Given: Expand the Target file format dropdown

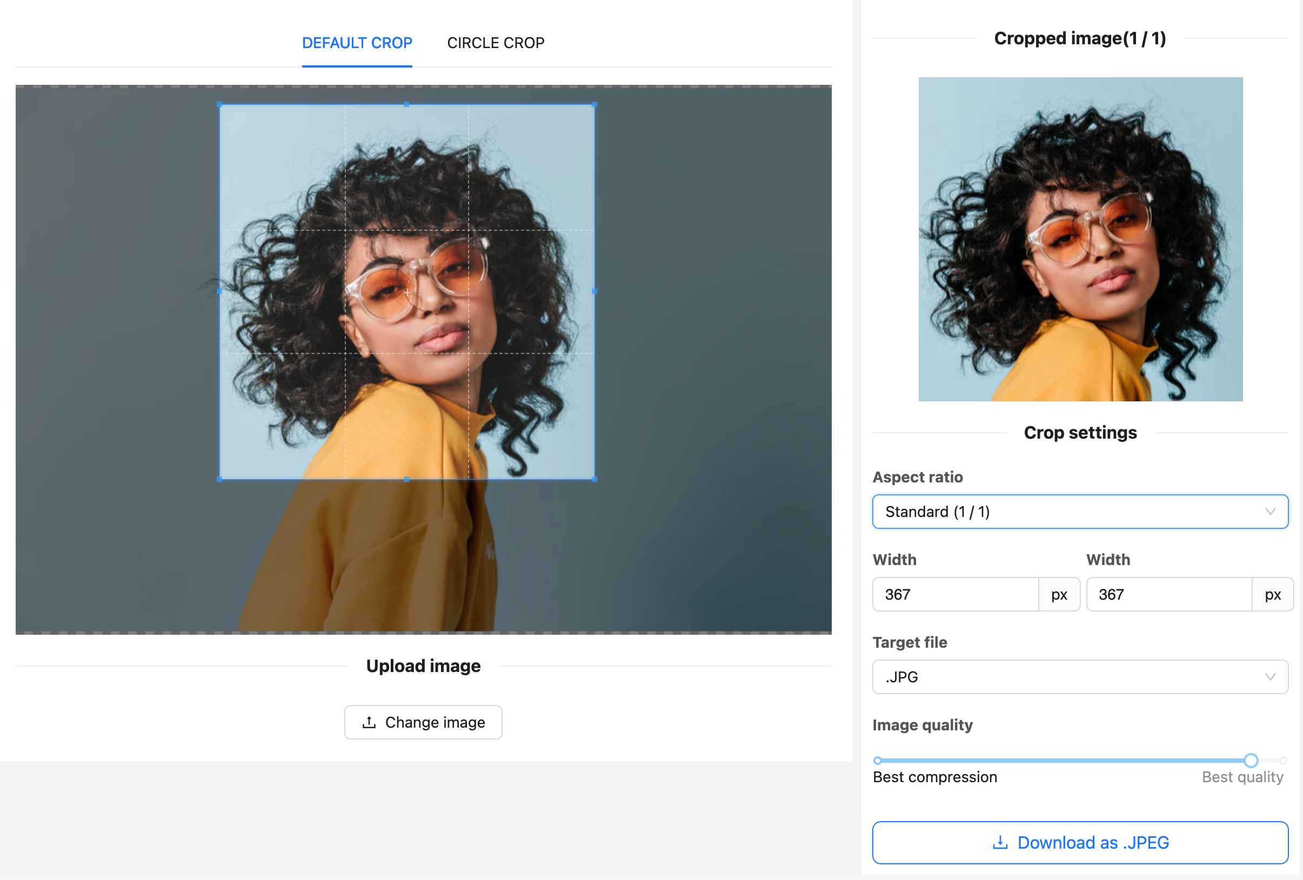Looking at the screenshot, I should coord(1081,676).
